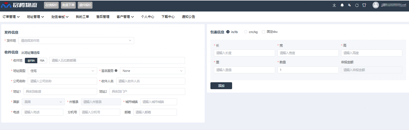This screenshot has width=409, height=130.
Task: Click the user avatar icon
Action: [375, 5]
